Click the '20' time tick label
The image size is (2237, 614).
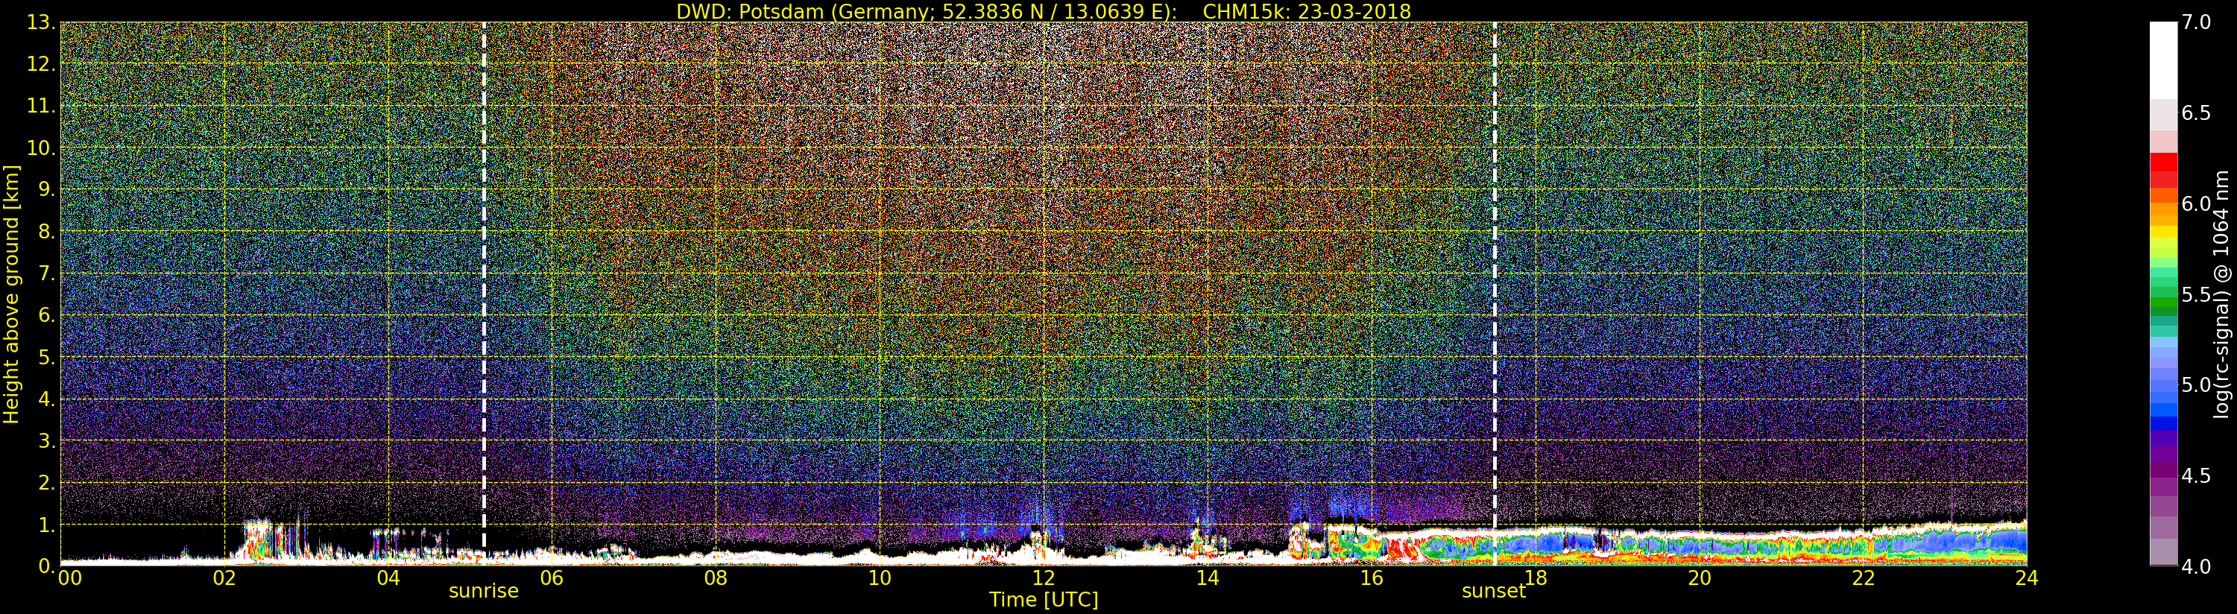[x=1700, y=577]
